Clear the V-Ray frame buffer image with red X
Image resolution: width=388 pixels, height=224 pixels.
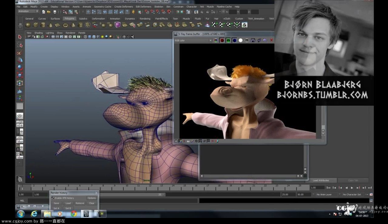click(x=272, y=40)
